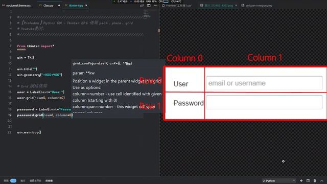The image size is (327, 184).
Task: Click the problems count badge
Action: (x=13, y=180)
